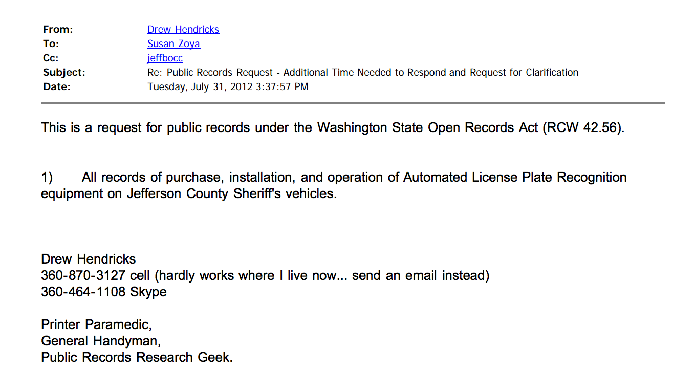
Task: Click the 360-870-3127 cell number
Action: pyautogui.click(x=83, y=276)
